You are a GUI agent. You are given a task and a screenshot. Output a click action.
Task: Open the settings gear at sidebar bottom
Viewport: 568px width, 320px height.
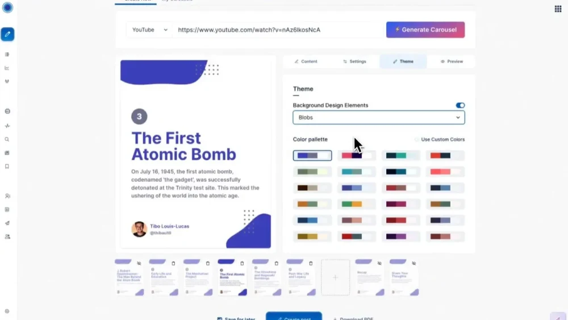tap(7, 311)
